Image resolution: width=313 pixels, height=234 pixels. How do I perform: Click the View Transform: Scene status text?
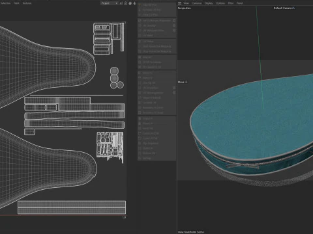(x=191, y=232)
